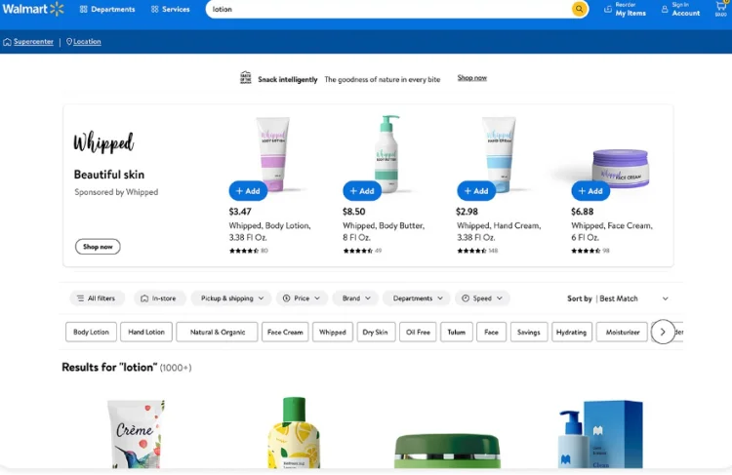Click Shop now under Sponsored by Whipped
Screen dimensions: 732x475
[98, 247]
